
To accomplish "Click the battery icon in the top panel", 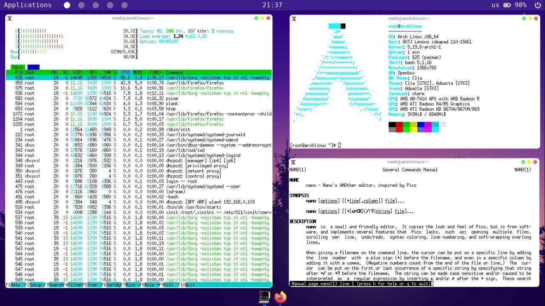I will pyautogui.click(x=507, y=5).
